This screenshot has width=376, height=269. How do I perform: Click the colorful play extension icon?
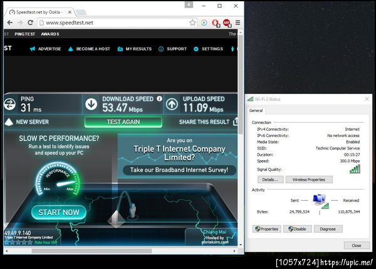(204, 23)
